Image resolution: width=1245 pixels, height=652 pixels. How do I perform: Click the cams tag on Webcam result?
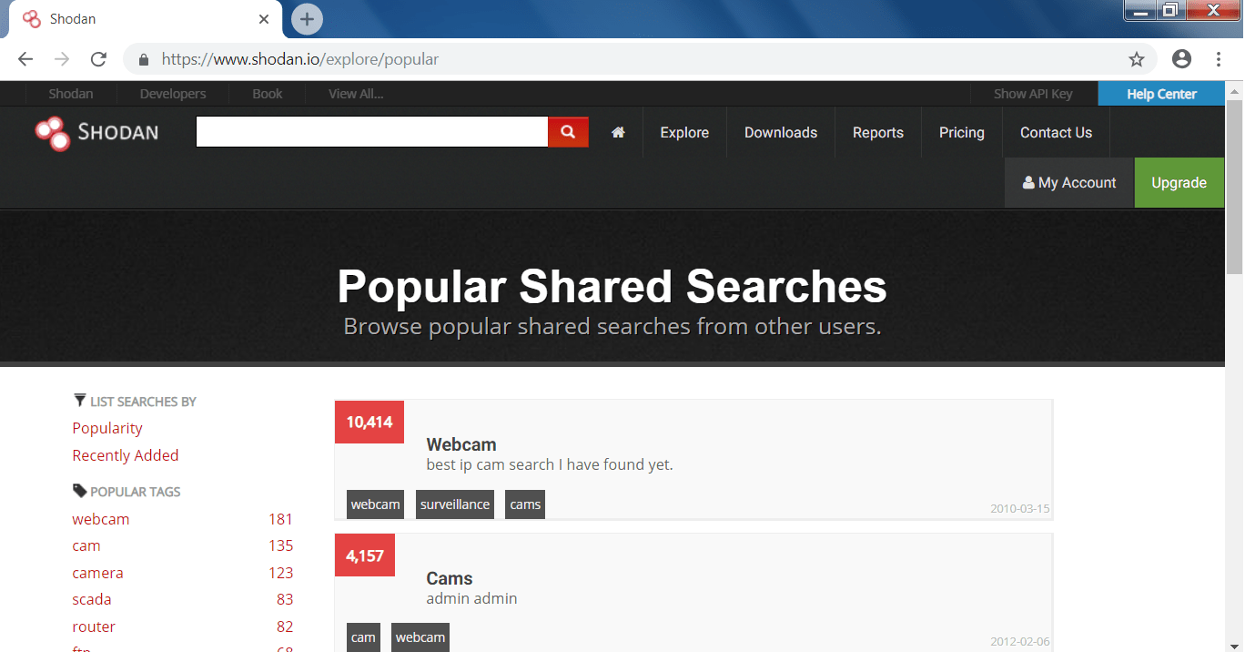[x=525, y=504]
